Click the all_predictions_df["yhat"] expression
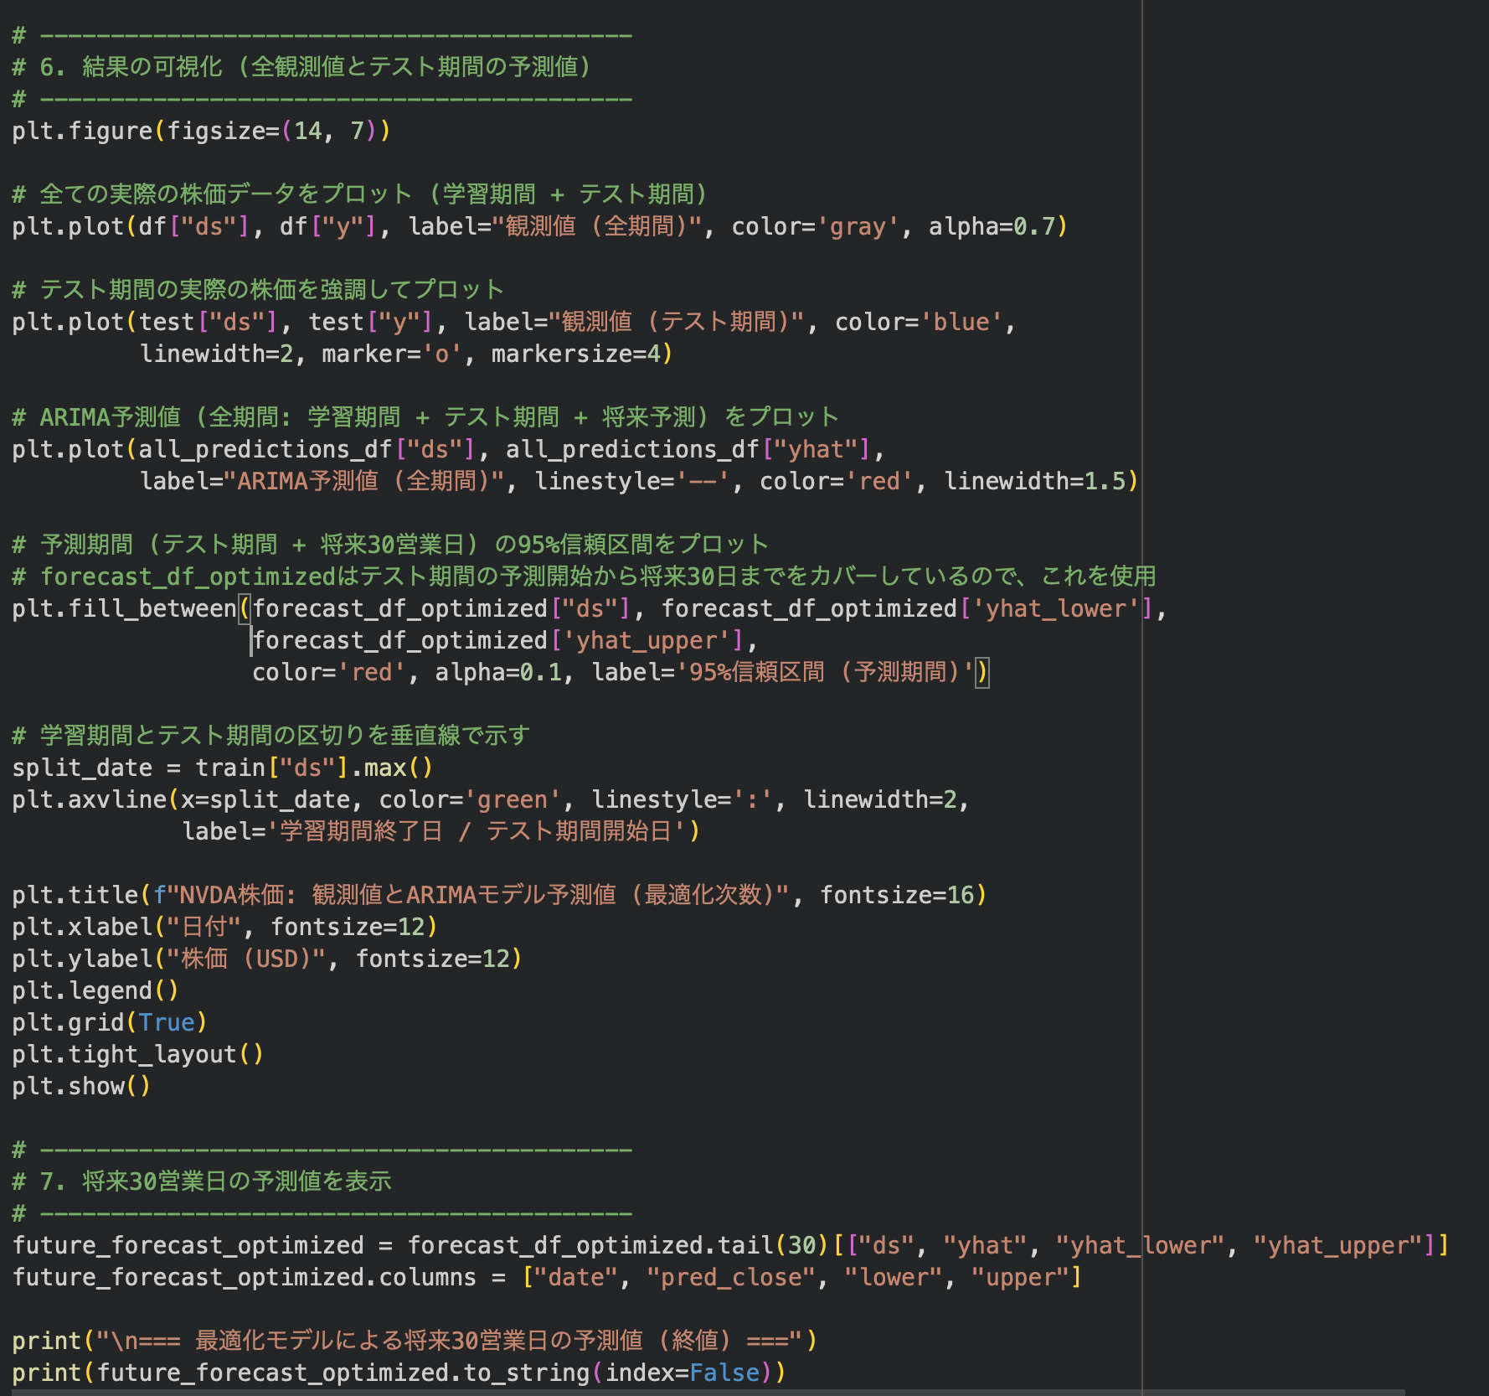This screenshot has width=1489, height=1396. [x=688, y=449]
